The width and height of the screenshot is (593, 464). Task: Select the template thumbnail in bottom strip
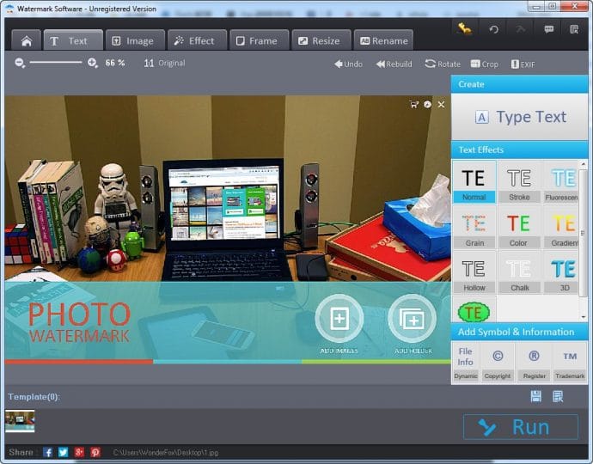(20, 420)
